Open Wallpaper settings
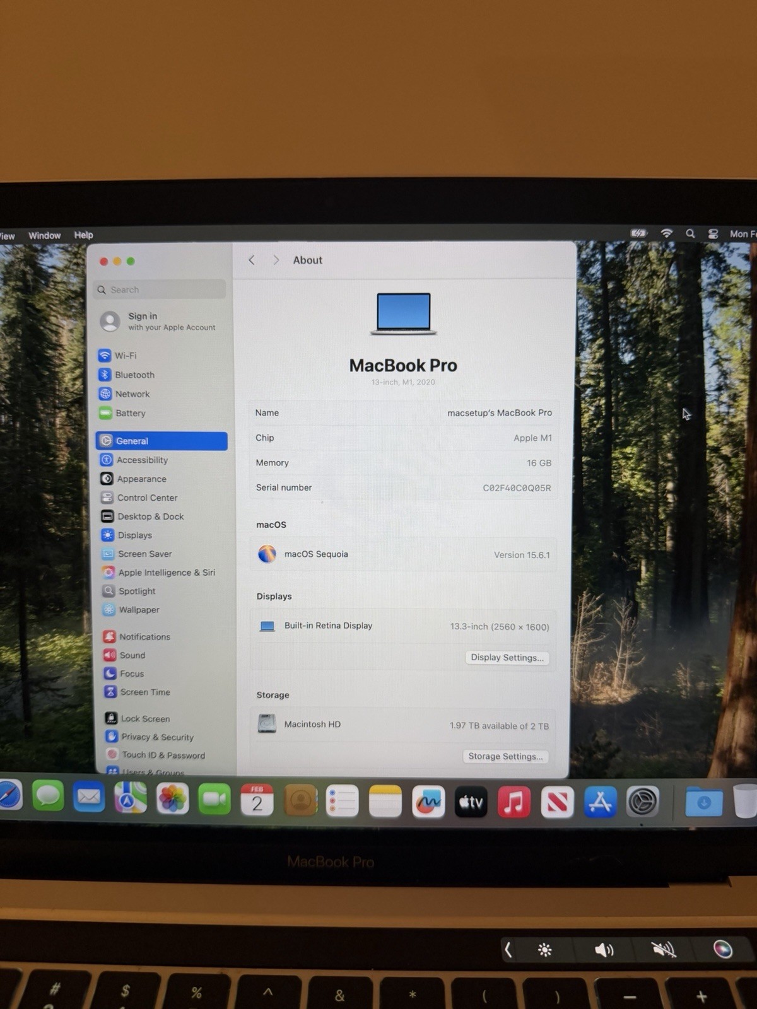The height and width of the screenshot is (1009, 757). (x=131, y=610)
